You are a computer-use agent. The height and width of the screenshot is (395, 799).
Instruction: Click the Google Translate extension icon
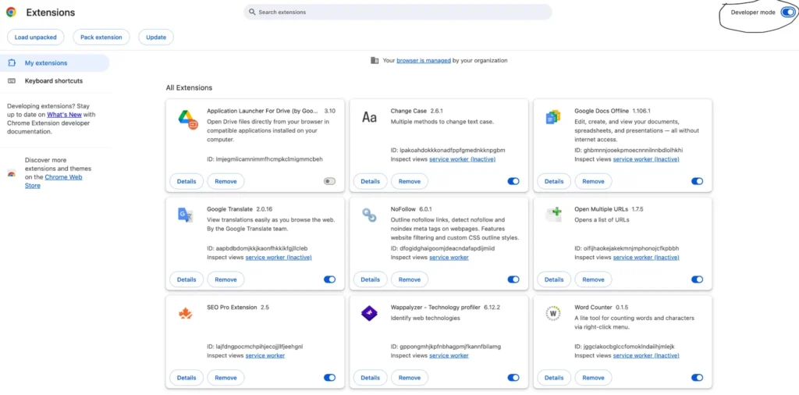click(x=186, y=215)
